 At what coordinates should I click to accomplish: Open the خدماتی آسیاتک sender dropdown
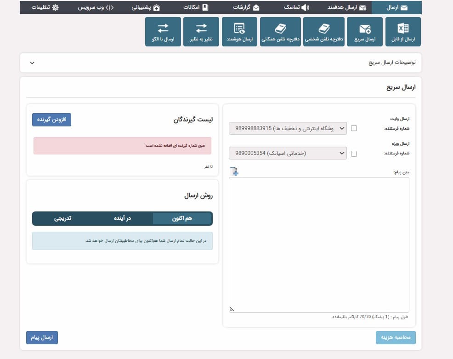(x=287, y=153)
